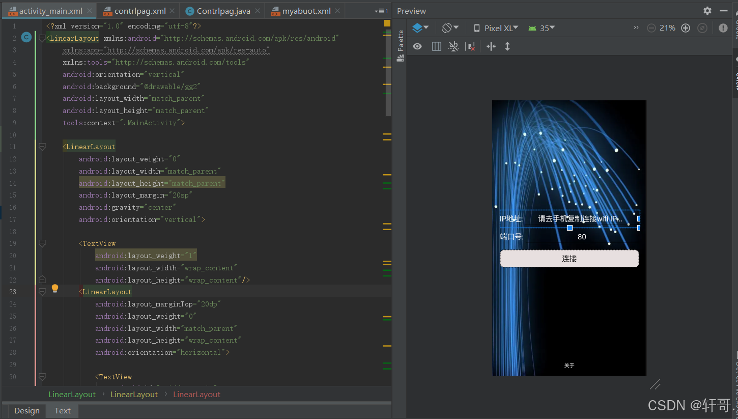Click the horizontal pack/align icon
Screen dimensions: 738x419
pos(491,46)
